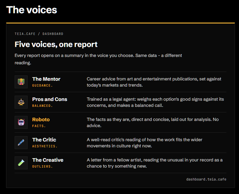
Task: Click the FACTS. tag under Roboto
Action: pos(39,126)
